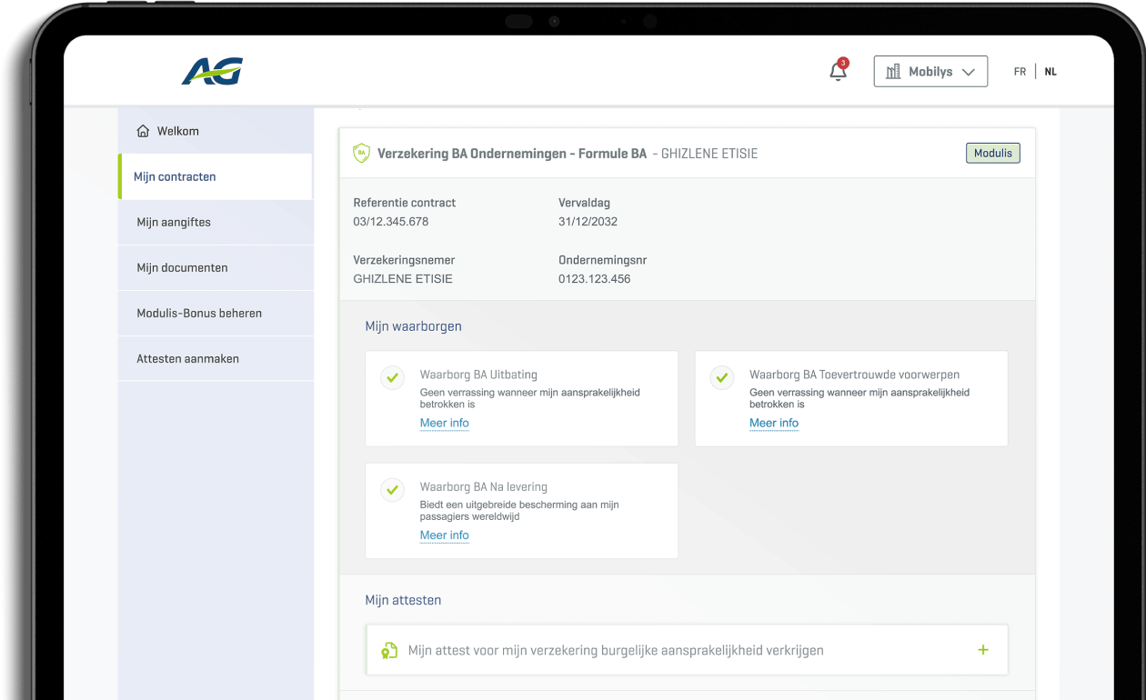1146x700 pixels.
Task: Click the Vervaldag value 31/12/2032
Action: pyautogui.click(x=588, y=222)
